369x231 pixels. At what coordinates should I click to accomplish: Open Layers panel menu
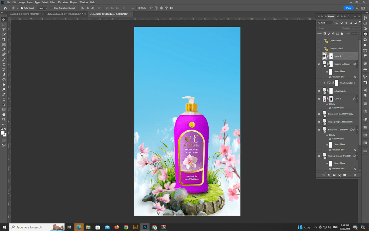pos(359,16)
